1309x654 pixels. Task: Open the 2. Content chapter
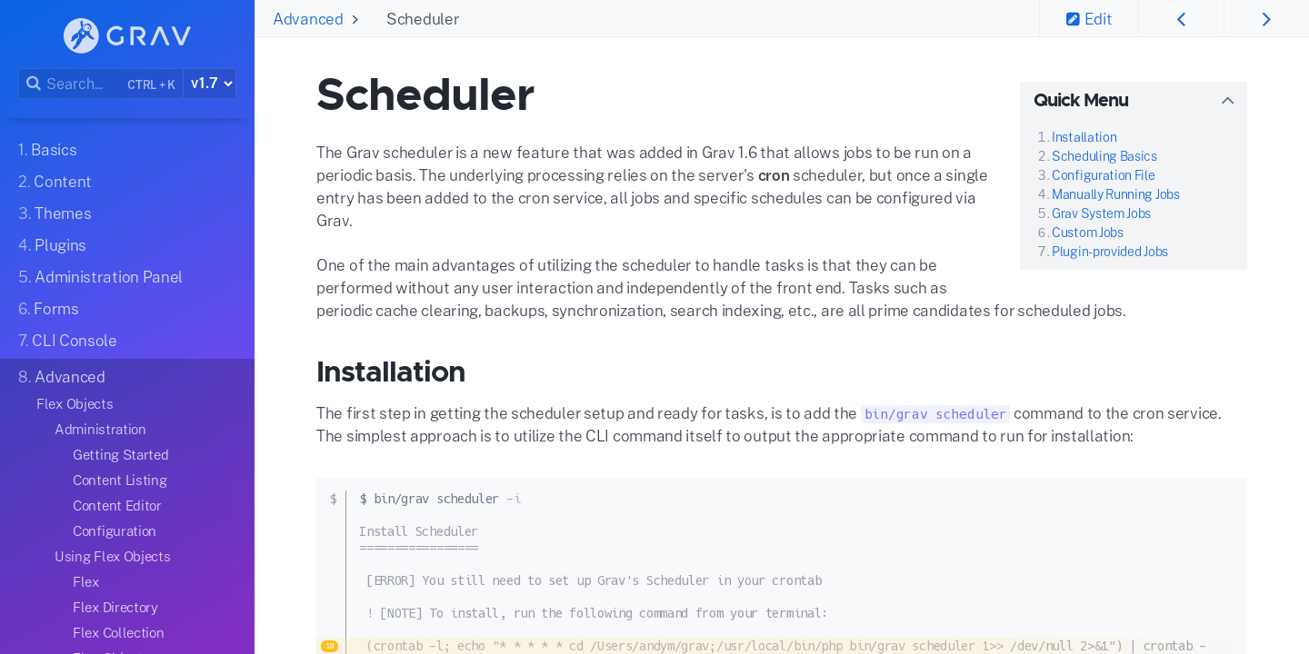(x=55, y=182)
